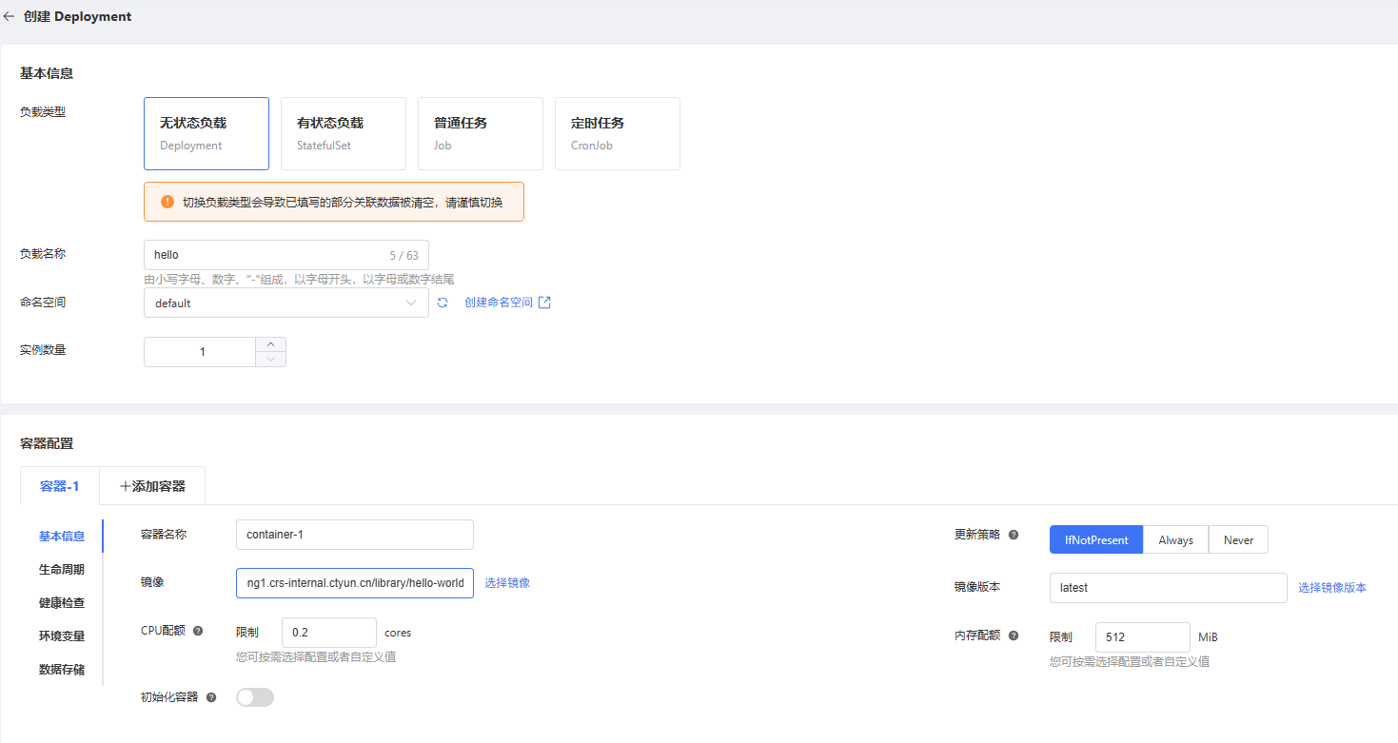Viewport: 1398px width, 743px height.
Task: Click the orange warning icon in alert banner
Action: (x=167, y=202)
